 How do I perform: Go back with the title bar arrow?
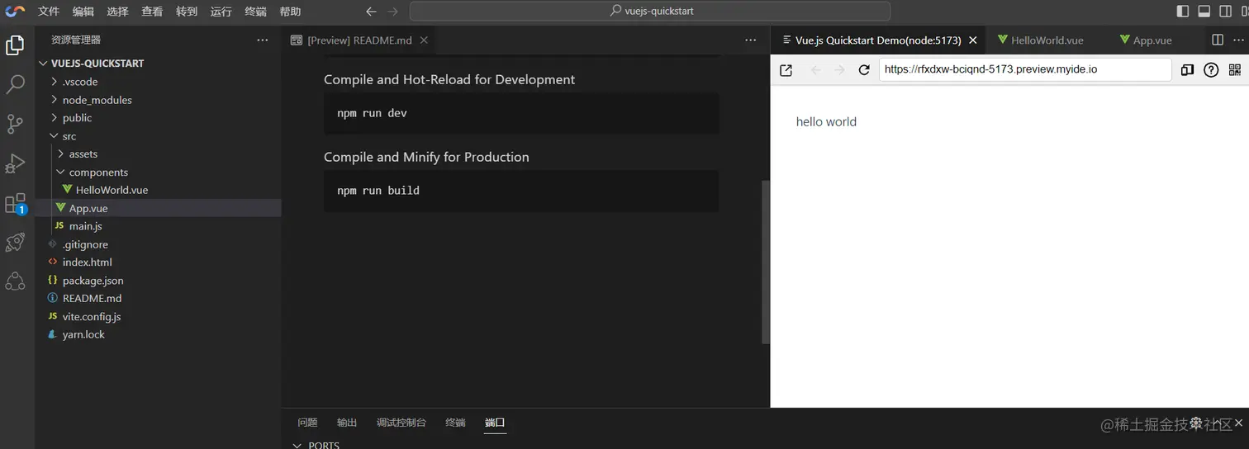[x=372, y=12]
